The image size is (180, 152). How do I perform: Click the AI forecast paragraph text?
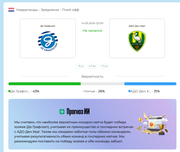coord(74,132)
